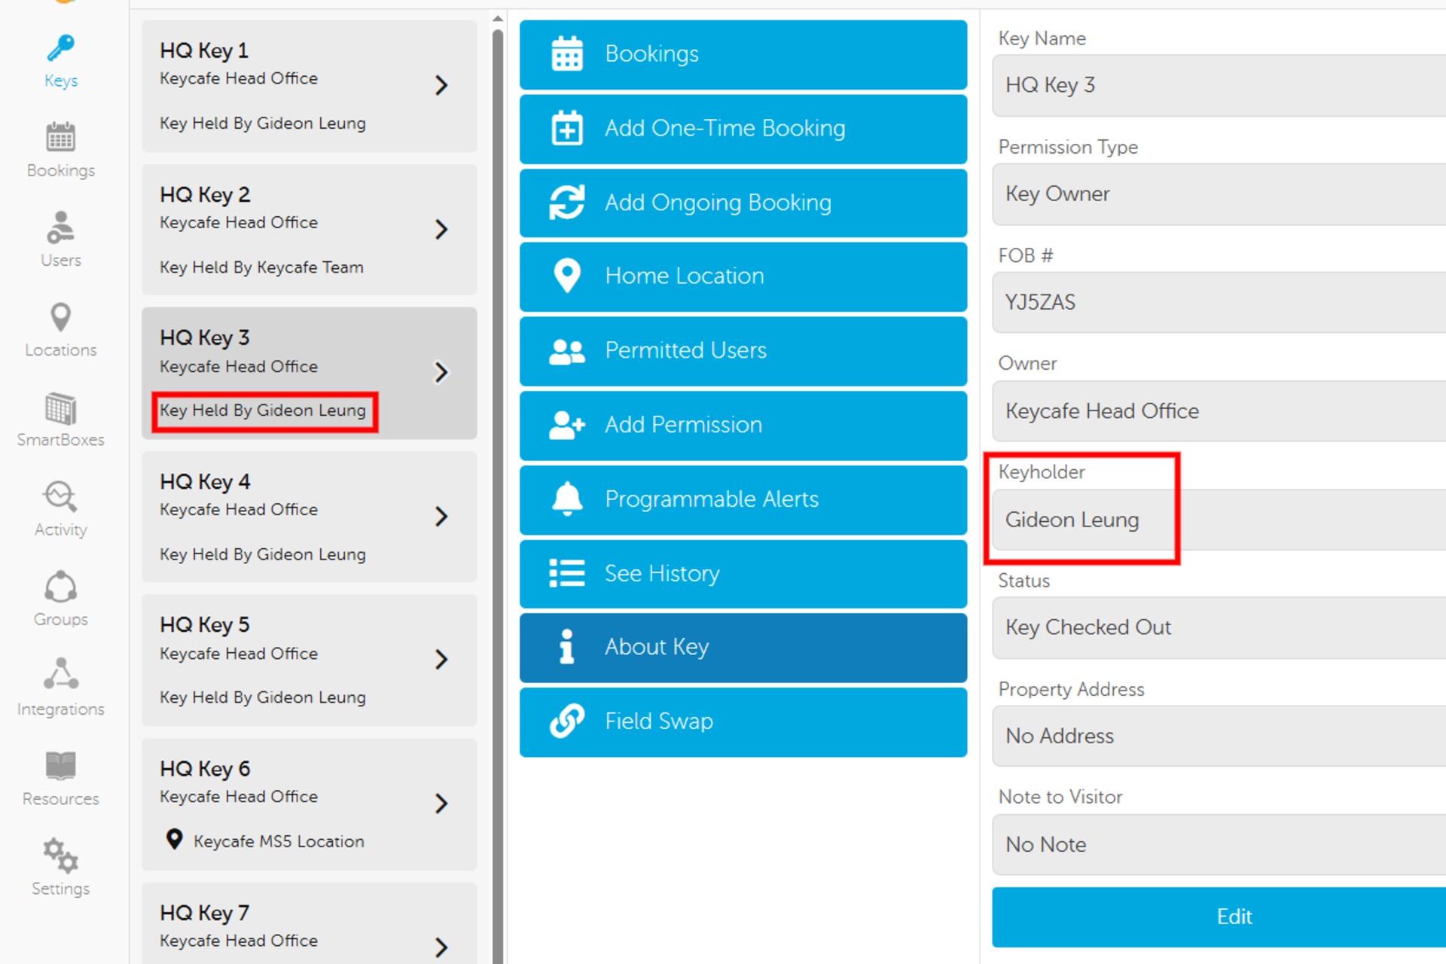Expand HQ Key 1 chevron arrow

[x=441, y=85]
